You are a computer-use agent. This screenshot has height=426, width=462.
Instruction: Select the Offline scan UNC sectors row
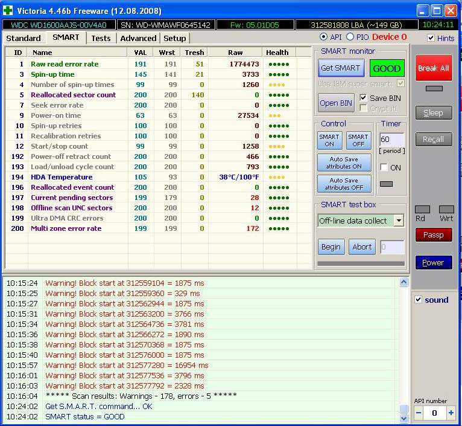(159, 208)
